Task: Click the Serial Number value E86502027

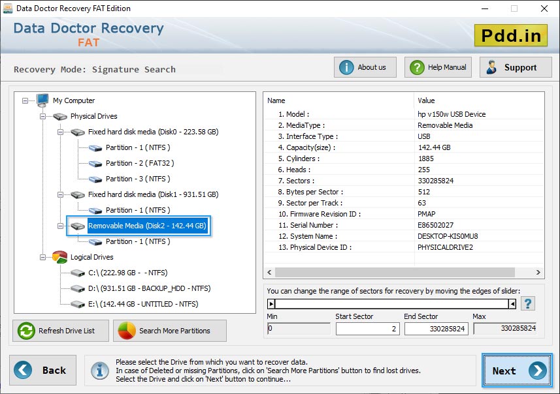Action: 435,225
